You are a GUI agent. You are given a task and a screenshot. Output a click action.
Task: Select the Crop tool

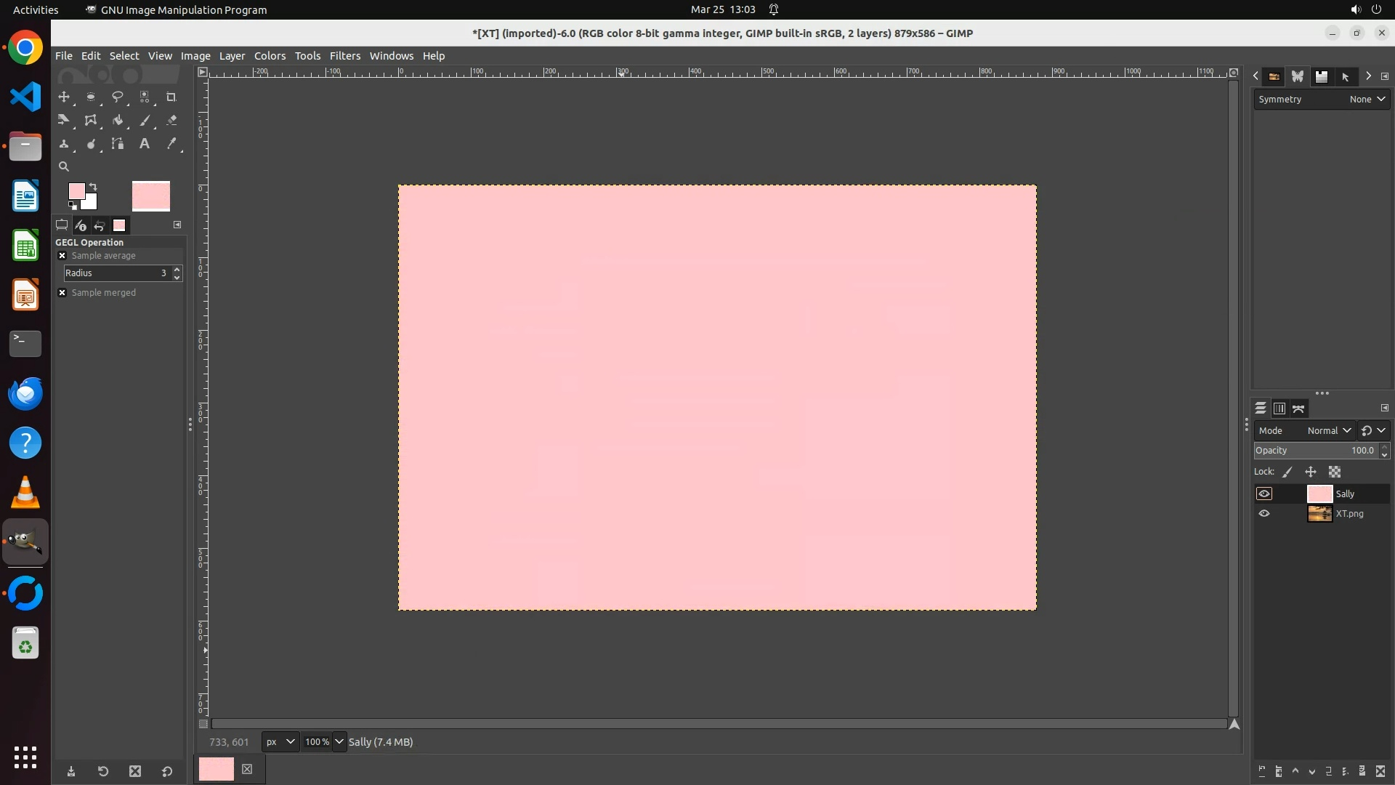pyautogui.click(x=171, y=97)
